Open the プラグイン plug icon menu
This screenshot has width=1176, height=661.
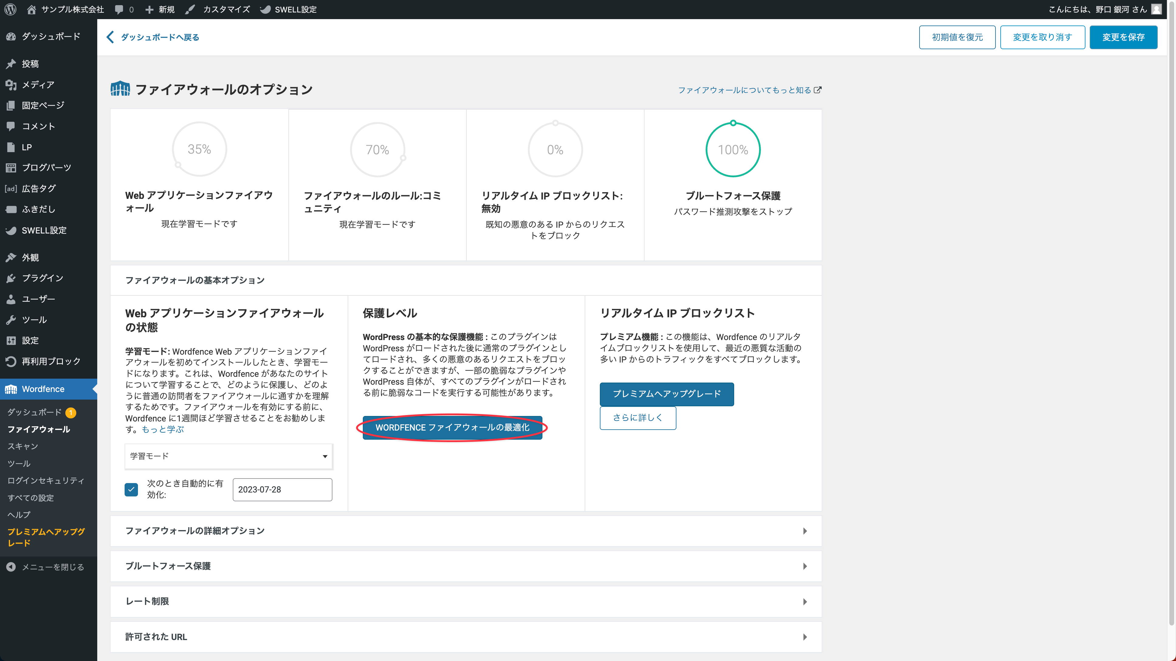[11, 278]
